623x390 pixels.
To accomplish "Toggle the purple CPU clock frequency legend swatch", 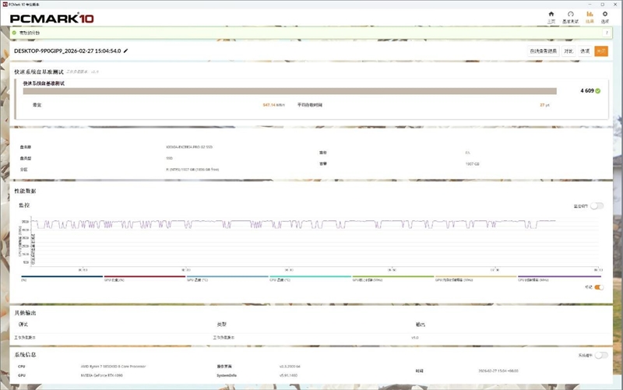I will point(559,276).
